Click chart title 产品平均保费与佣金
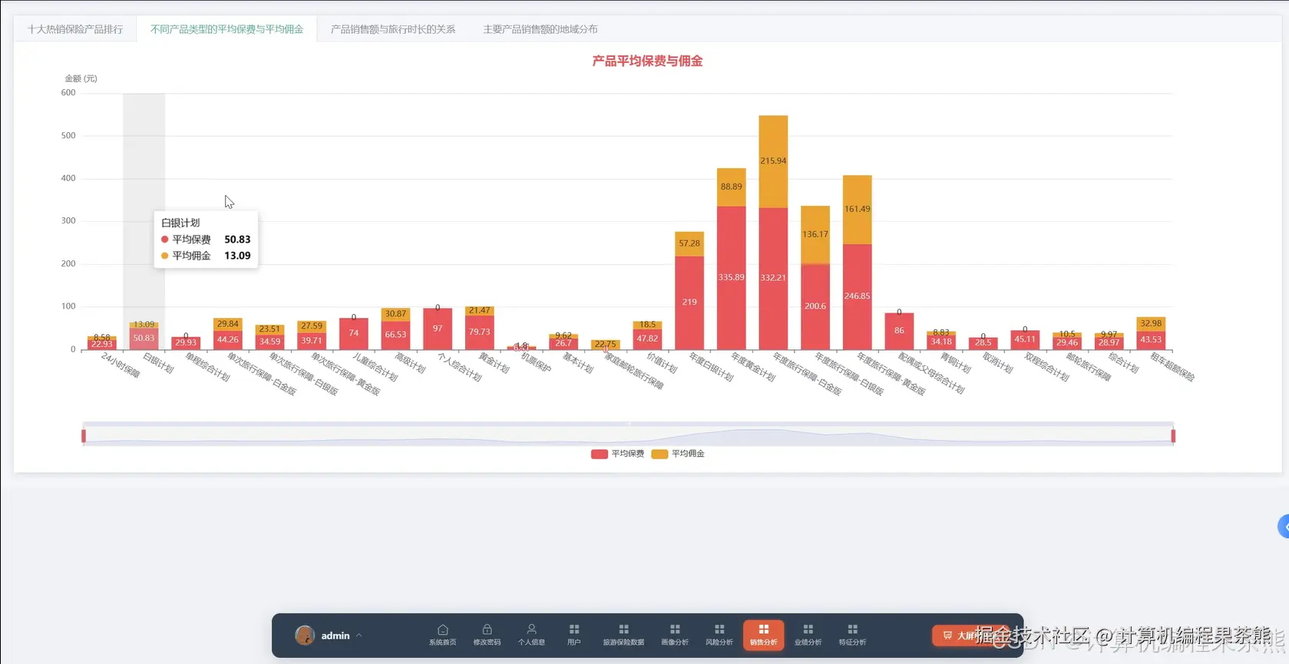Viewport: 1289px width, 664px height. click(x=647, y=61)
